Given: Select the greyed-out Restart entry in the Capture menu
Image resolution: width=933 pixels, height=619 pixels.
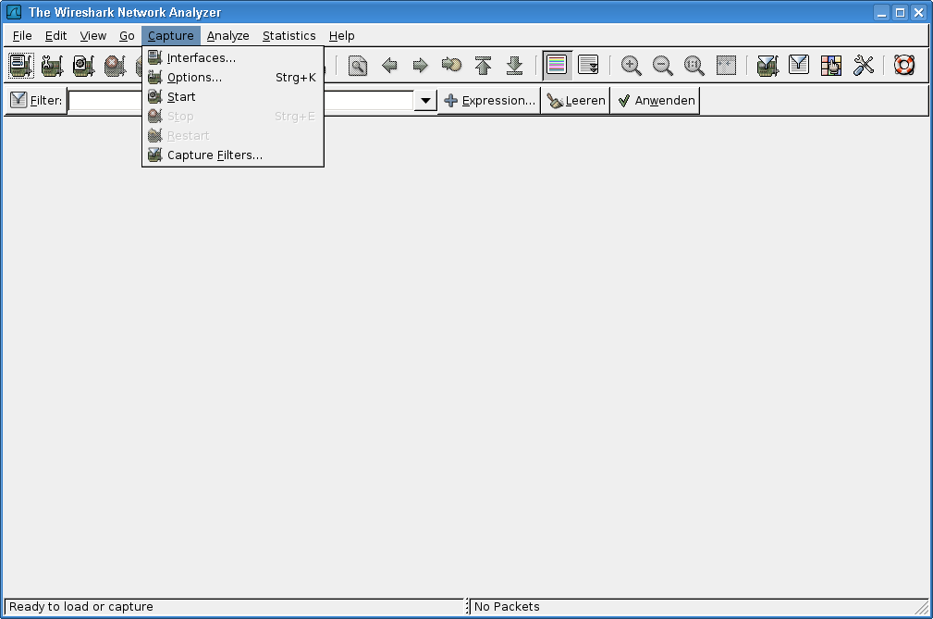Looking at the screenshot, I should 233,136.
